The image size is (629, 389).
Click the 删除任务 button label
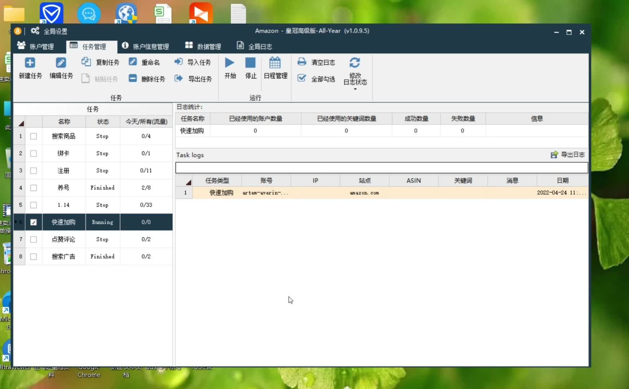click(x=153, y=79)
